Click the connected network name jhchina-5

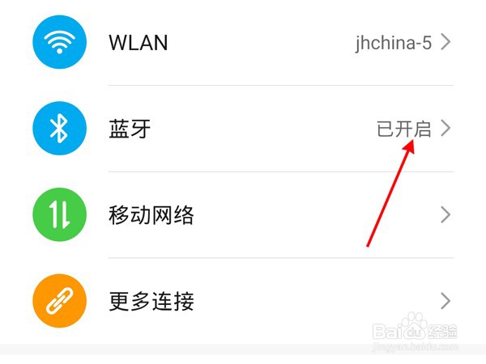point(394,44)
